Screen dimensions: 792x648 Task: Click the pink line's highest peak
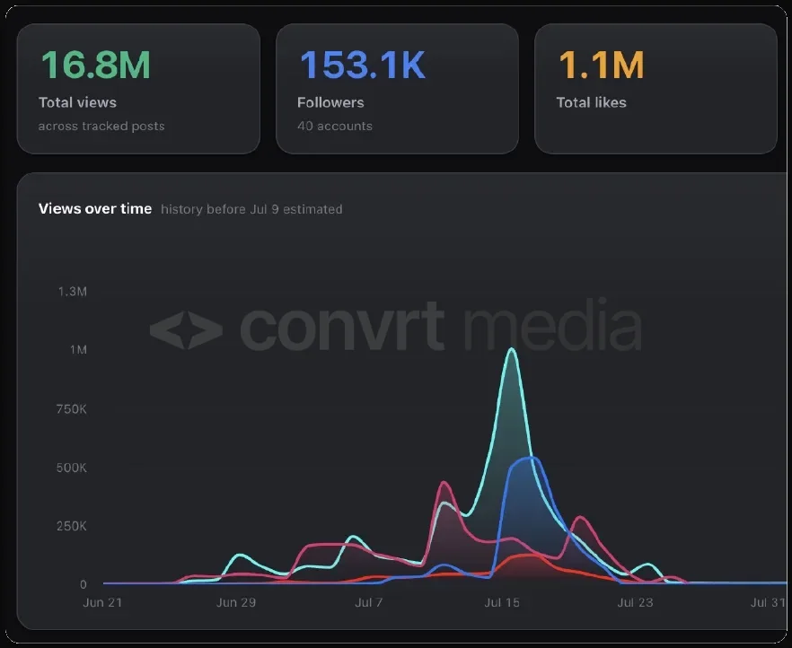[444, 483]
